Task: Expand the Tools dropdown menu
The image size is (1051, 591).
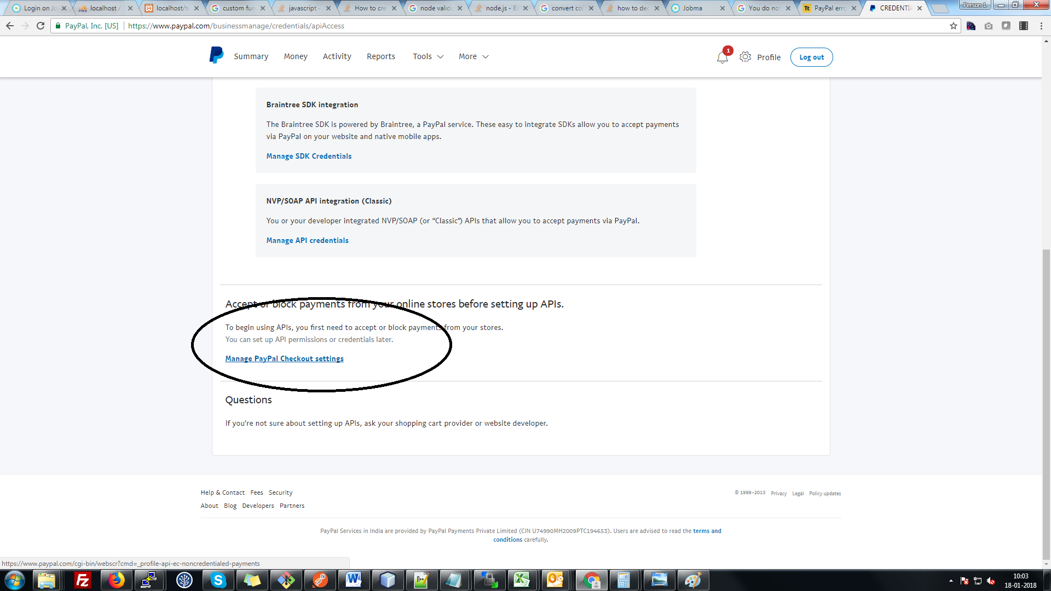Action: [x=428, y=56]
